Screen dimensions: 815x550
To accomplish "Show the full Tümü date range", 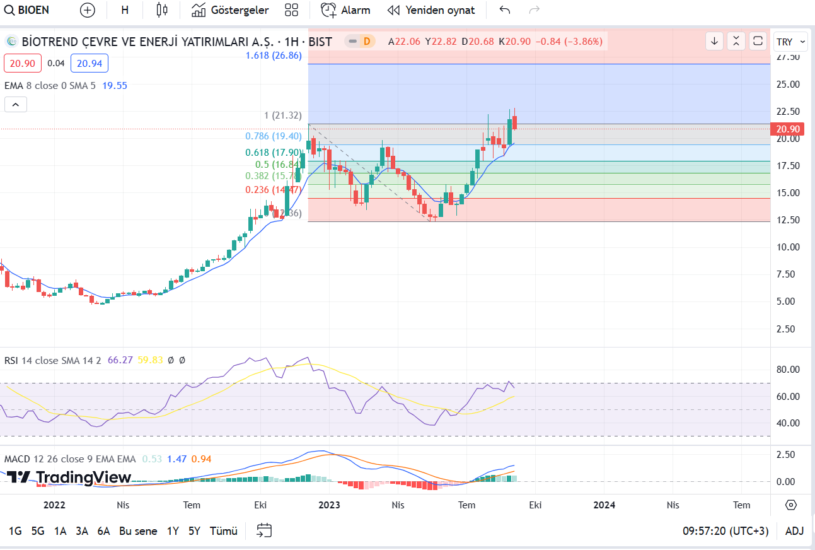I will coord(224,531).
